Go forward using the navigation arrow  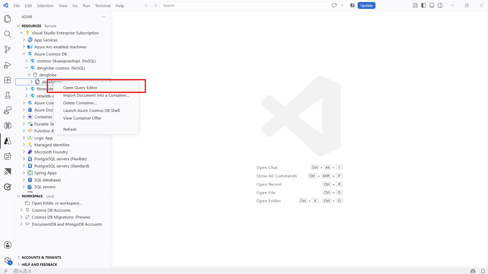(x=155, y=6)
